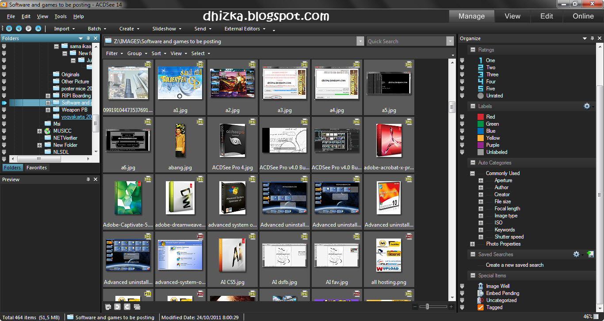Expand the RIPI Boarding folder
Screen dimensions: 604x321
[48, 96]
